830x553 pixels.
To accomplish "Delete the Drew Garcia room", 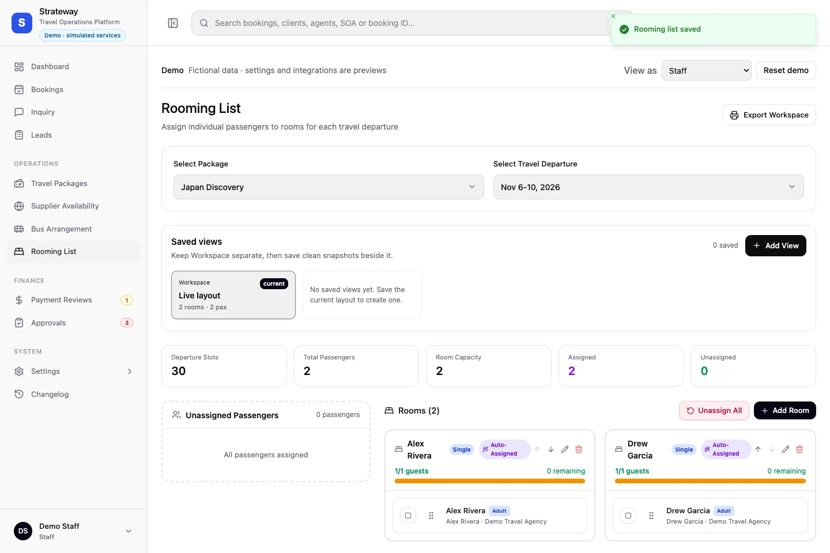I will pyautogui.click(x=799, y=449).
